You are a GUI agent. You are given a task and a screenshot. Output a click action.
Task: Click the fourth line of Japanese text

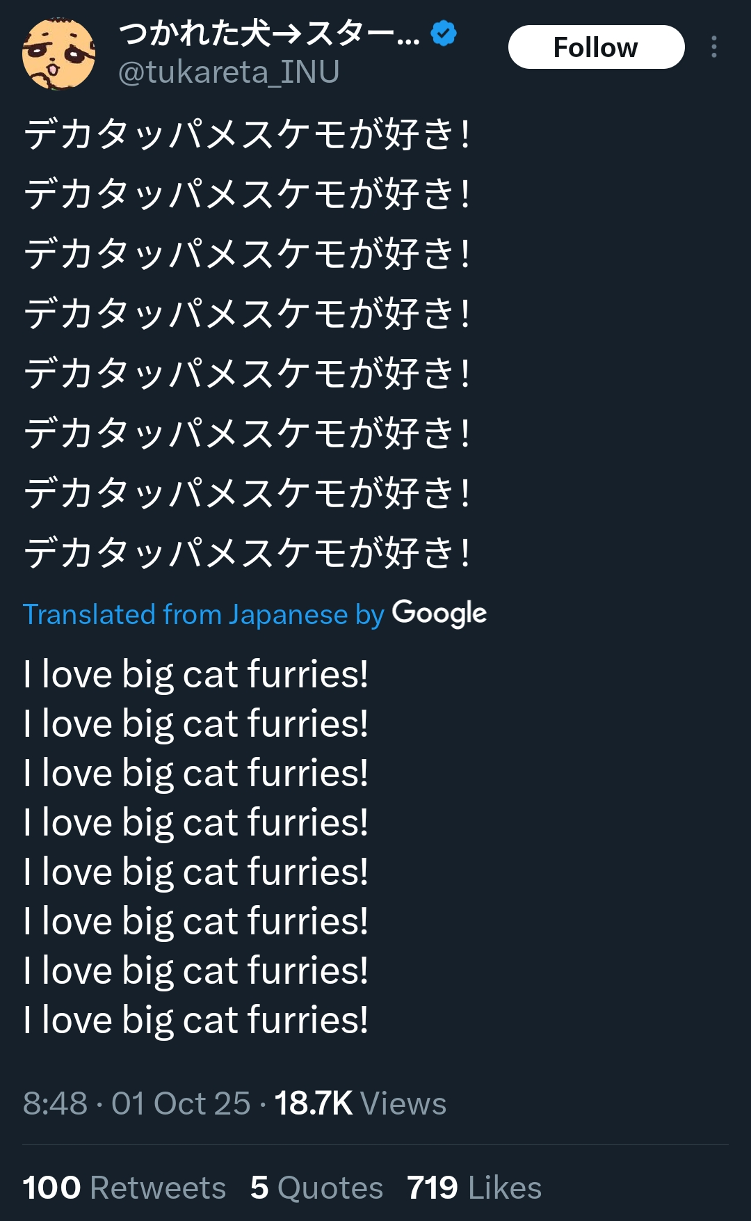point(247,314)
